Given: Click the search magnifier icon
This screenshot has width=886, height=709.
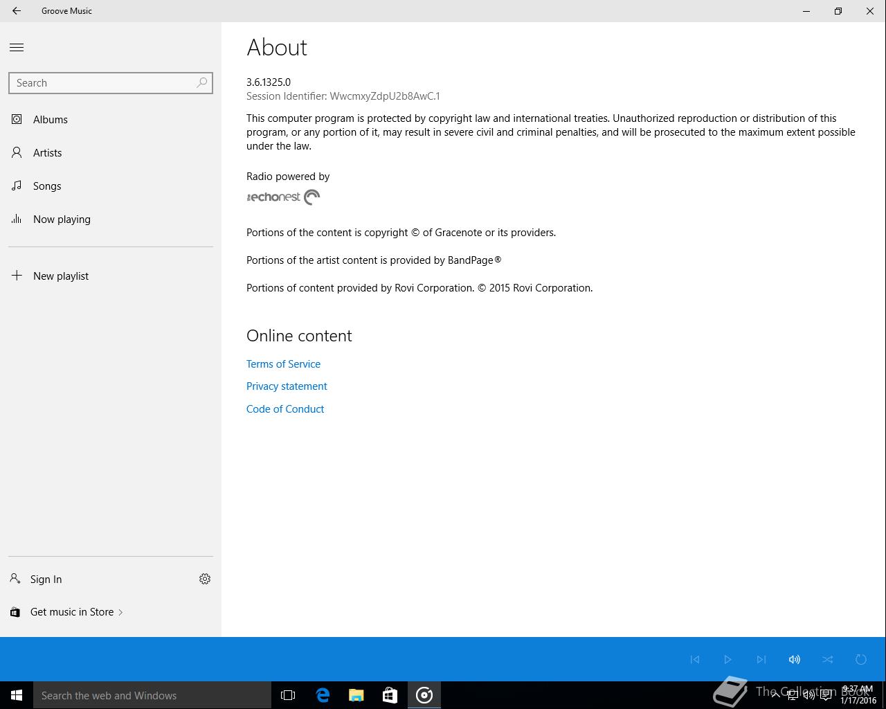Looking at the screenshot, I should click(x=202, y=83).
